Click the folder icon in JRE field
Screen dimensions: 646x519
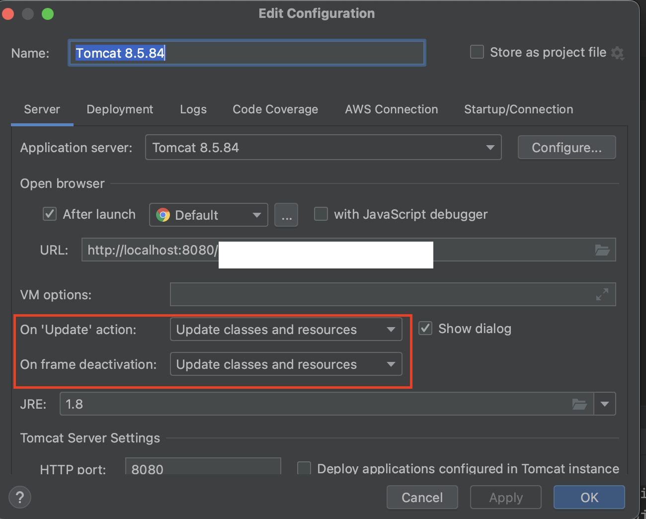point(579,404)
